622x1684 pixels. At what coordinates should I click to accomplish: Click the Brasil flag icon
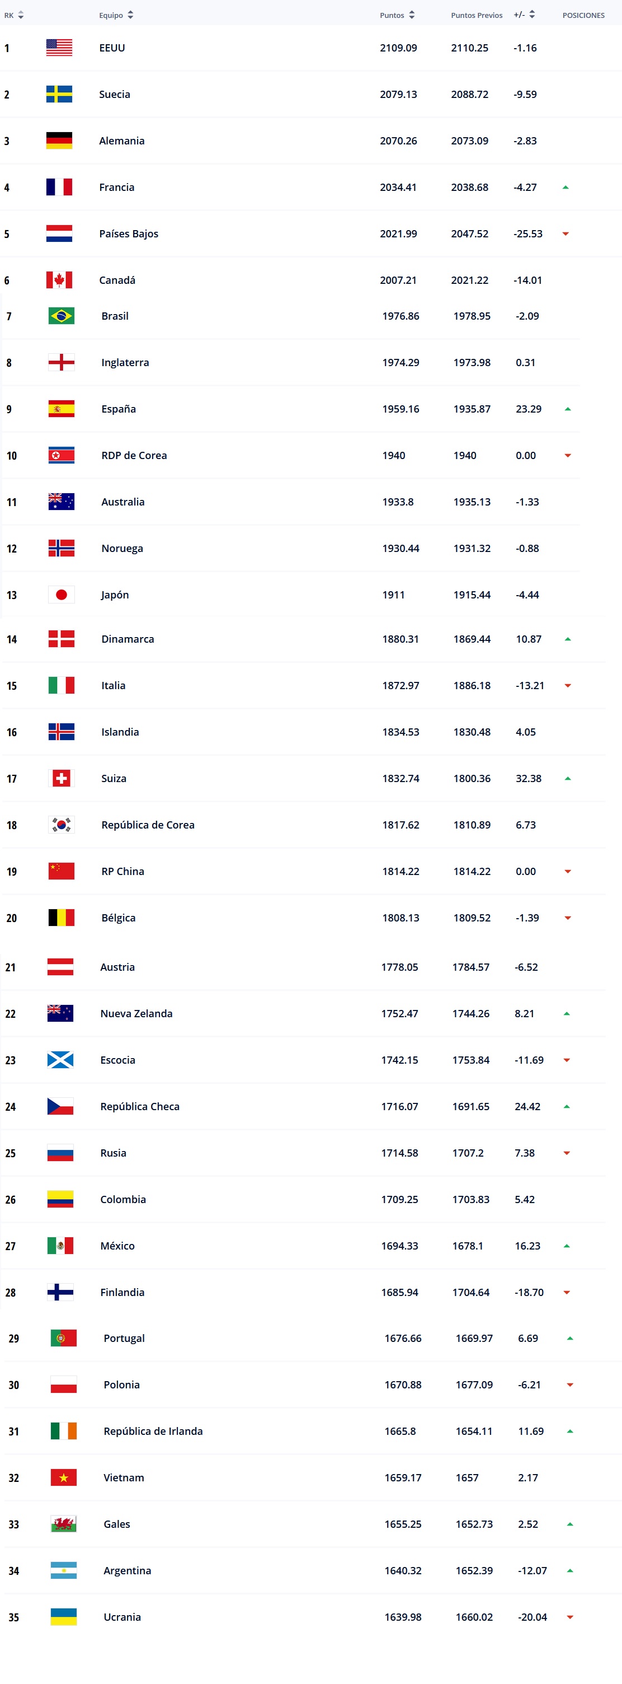point(62,316)
